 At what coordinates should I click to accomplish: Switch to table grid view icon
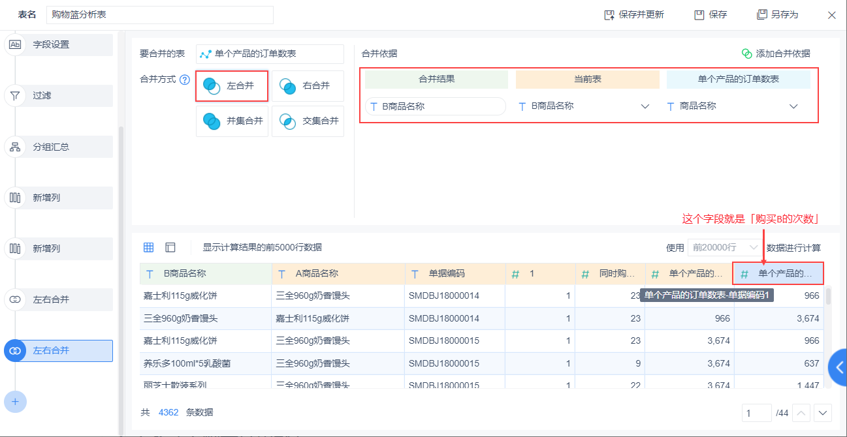(x=149, y=247)
